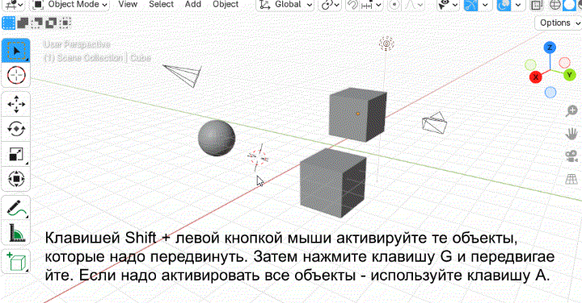Viewport: 582px width, 303px height.
Task: Click the pale green negative Y gizmo ball
Action: click(x=531, y=64)
